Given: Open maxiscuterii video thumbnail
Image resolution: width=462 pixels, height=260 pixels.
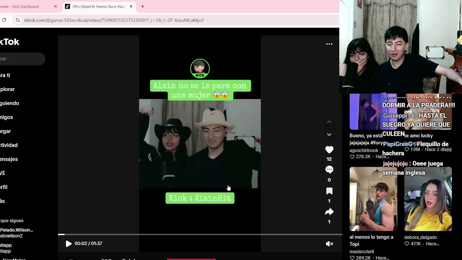Looking at the screenshot, I should pos(373,199).
